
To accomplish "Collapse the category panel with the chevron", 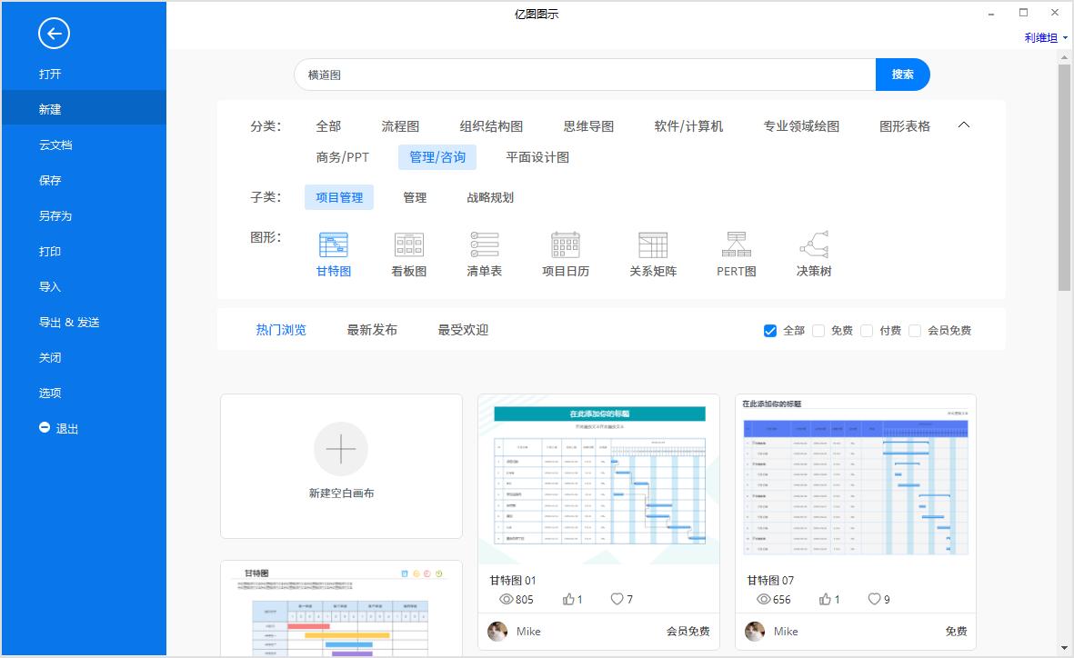I will tap(963, 125).
